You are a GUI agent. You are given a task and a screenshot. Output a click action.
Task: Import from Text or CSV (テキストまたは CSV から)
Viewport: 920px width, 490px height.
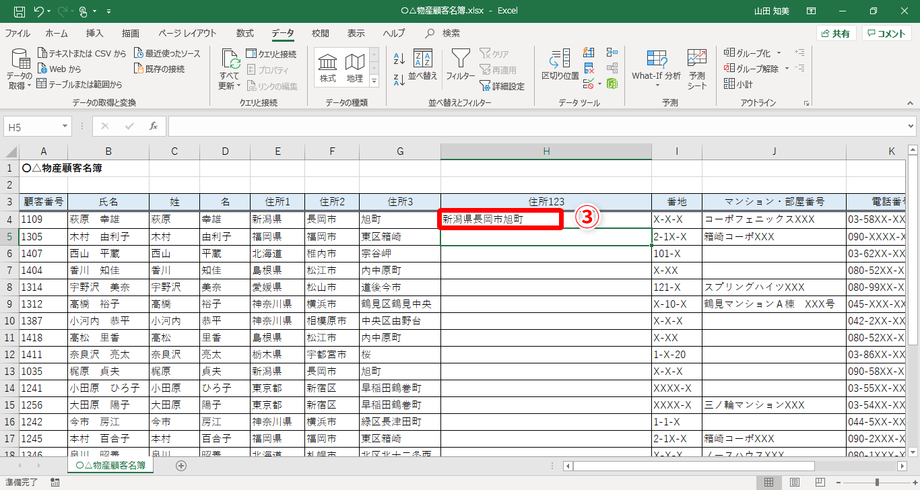[81, 53]
